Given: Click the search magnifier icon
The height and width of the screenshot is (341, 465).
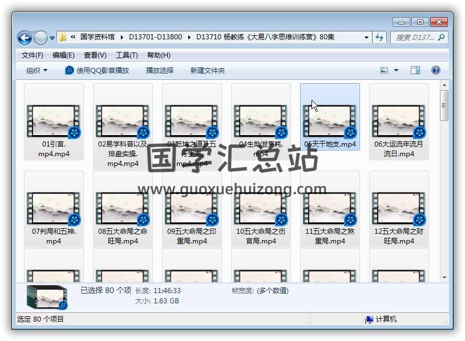Looking at the screenshot, I should pos(442,37).
